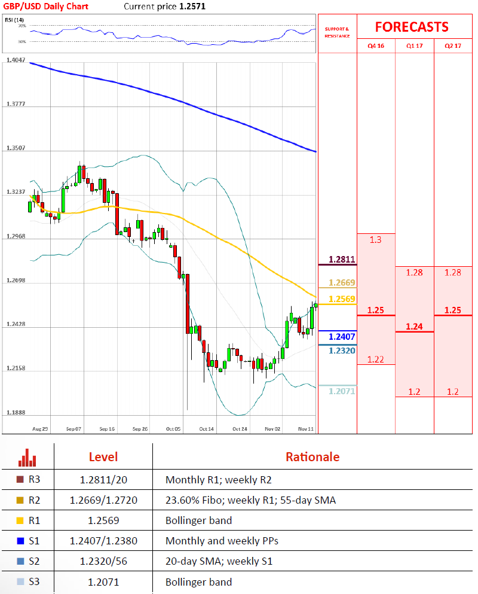Click the FORECASTS header

[412, 27]
